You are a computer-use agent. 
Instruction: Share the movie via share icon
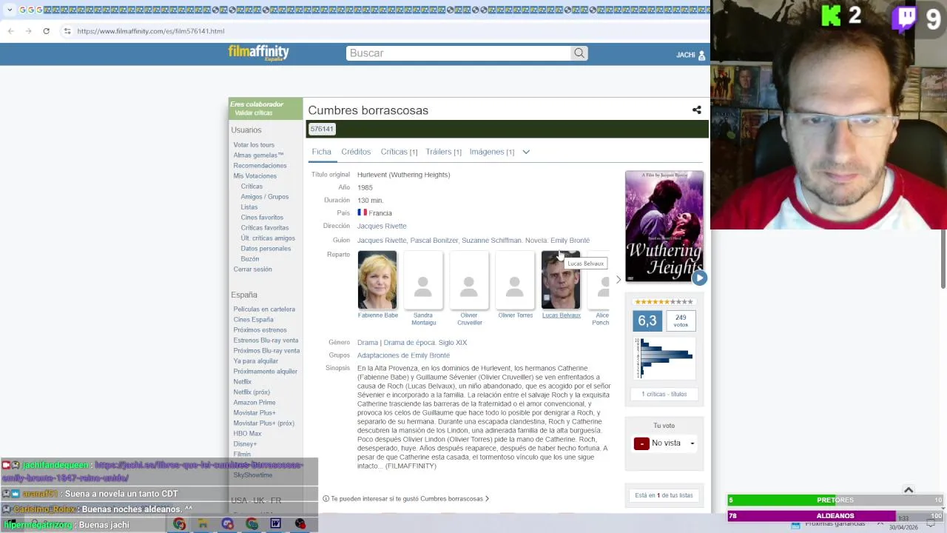[696, 110]
